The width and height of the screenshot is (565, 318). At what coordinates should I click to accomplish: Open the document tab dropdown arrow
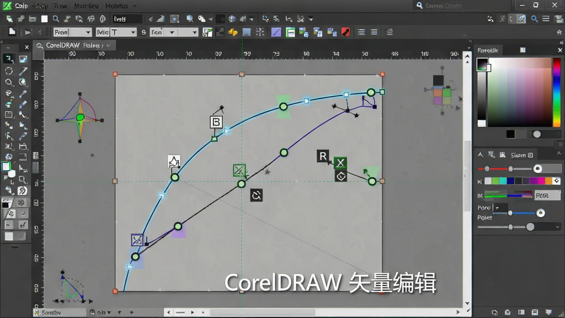[109, 45]
